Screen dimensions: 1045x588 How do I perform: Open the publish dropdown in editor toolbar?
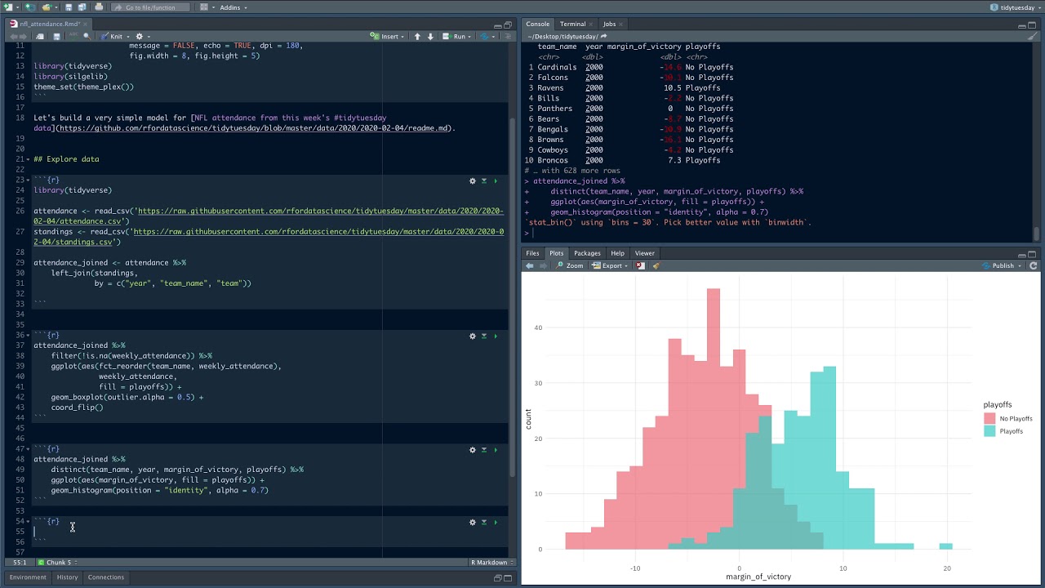[x=494, y=37]
